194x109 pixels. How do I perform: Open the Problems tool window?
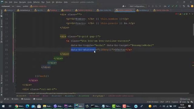26,99
